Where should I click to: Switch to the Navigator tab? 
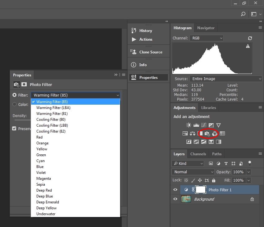click(206, 28)
